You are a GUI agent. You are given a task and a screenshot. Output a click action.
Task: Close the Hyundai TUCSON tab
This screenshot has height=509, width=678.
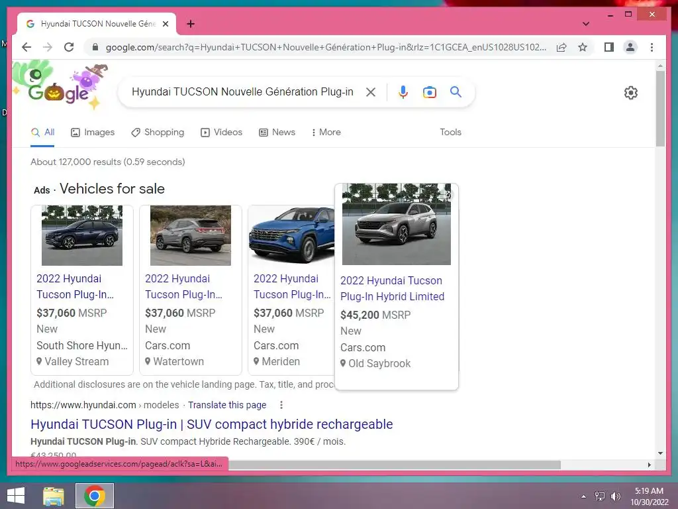(x=165, y=24)
